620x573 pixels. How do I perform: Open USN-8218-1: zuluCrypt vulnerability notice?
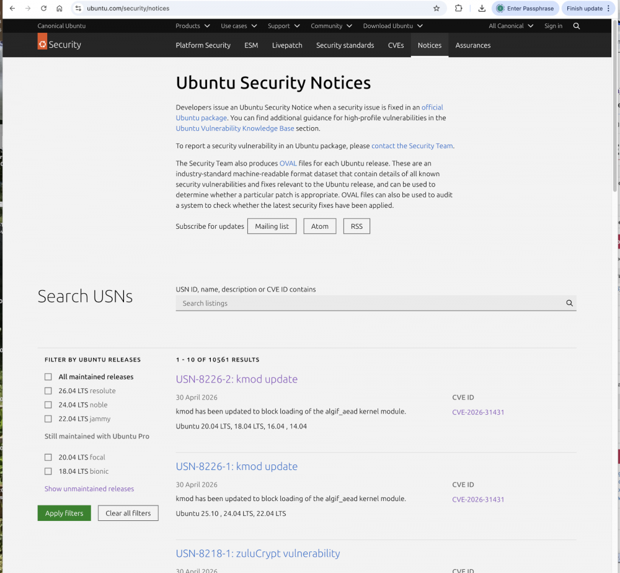coord(258,554)
